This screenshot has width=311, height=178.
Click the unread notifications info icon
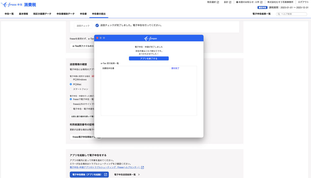[237, 2]
